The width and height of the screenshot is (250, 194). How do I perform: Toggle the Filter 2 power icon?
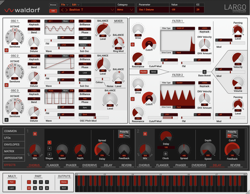132,99
